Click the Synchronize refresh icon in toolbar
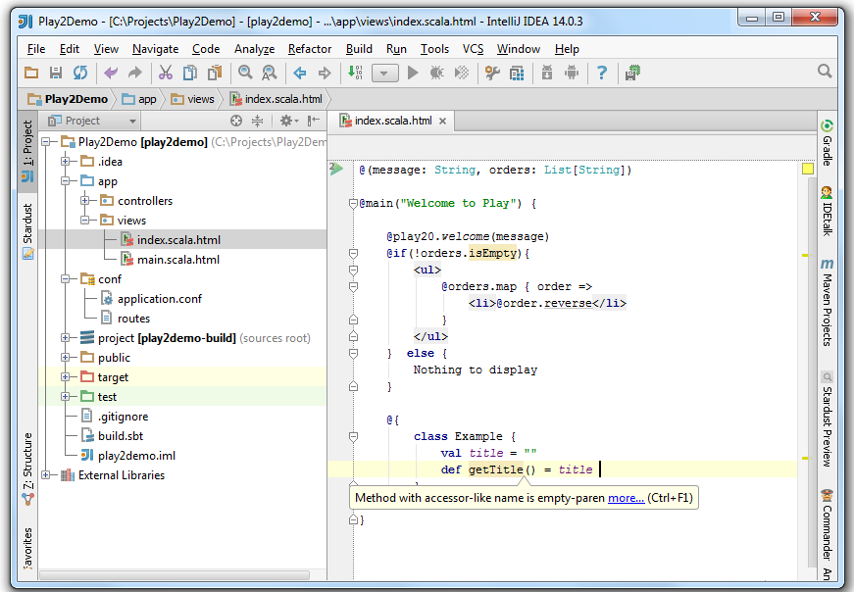Viewport: 854px width, 592px height. pos(80,73)
